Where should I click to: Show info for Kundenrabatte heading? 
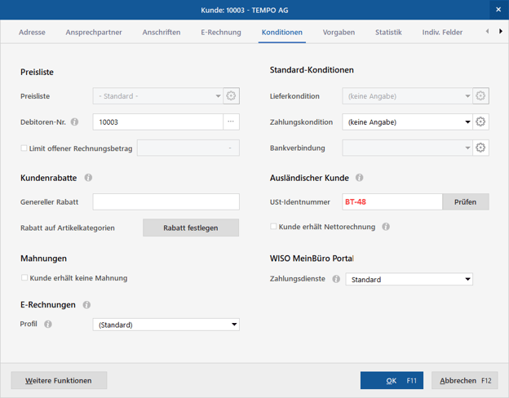(x=88, y=177)
